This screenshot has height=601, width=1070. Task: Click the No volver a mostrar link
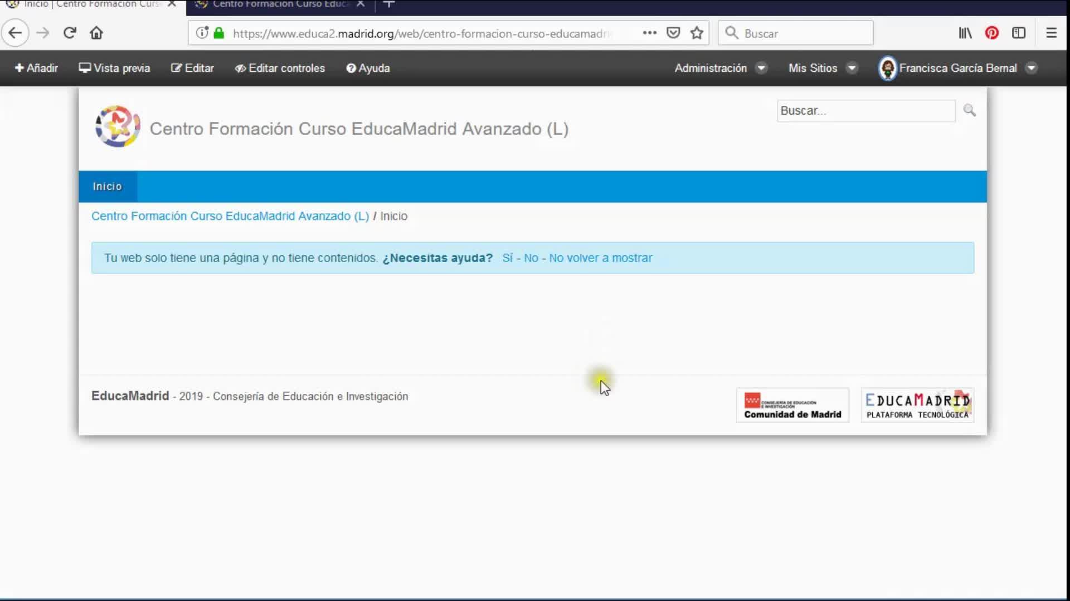pyautogui.click(x=600, y=258)
